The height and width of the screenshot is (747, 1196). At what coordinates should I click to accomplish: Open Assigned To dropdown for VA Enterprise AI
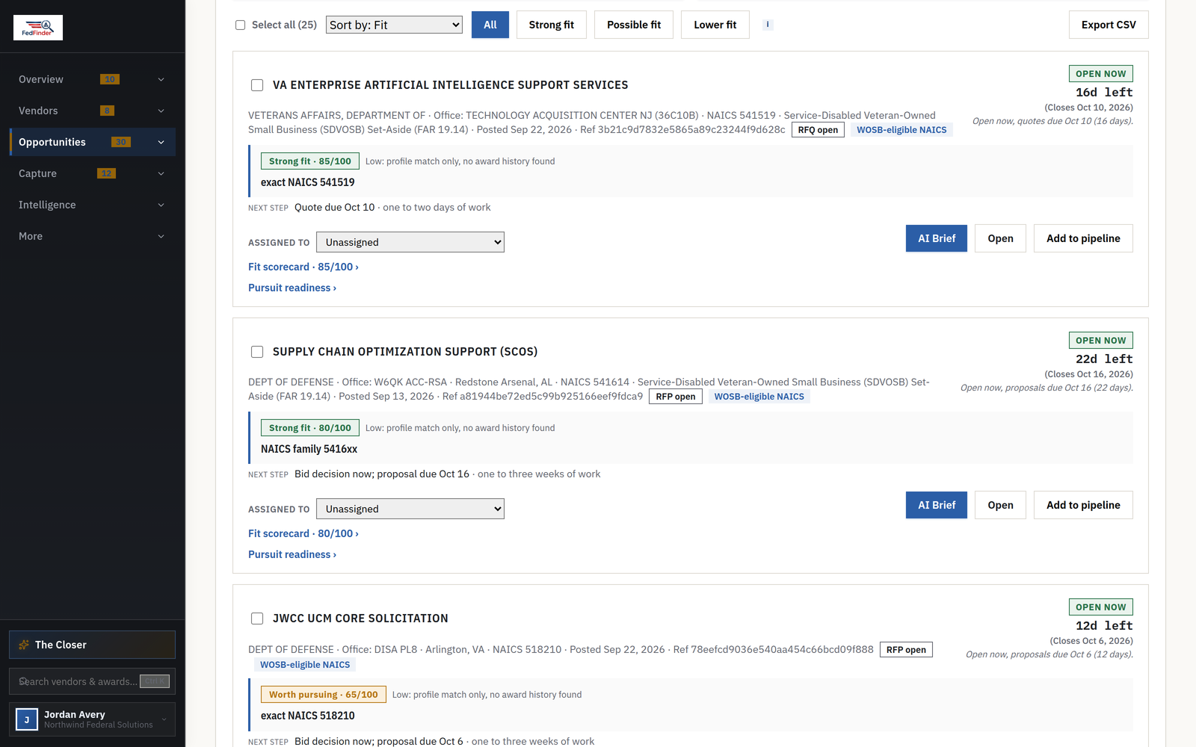410,242
